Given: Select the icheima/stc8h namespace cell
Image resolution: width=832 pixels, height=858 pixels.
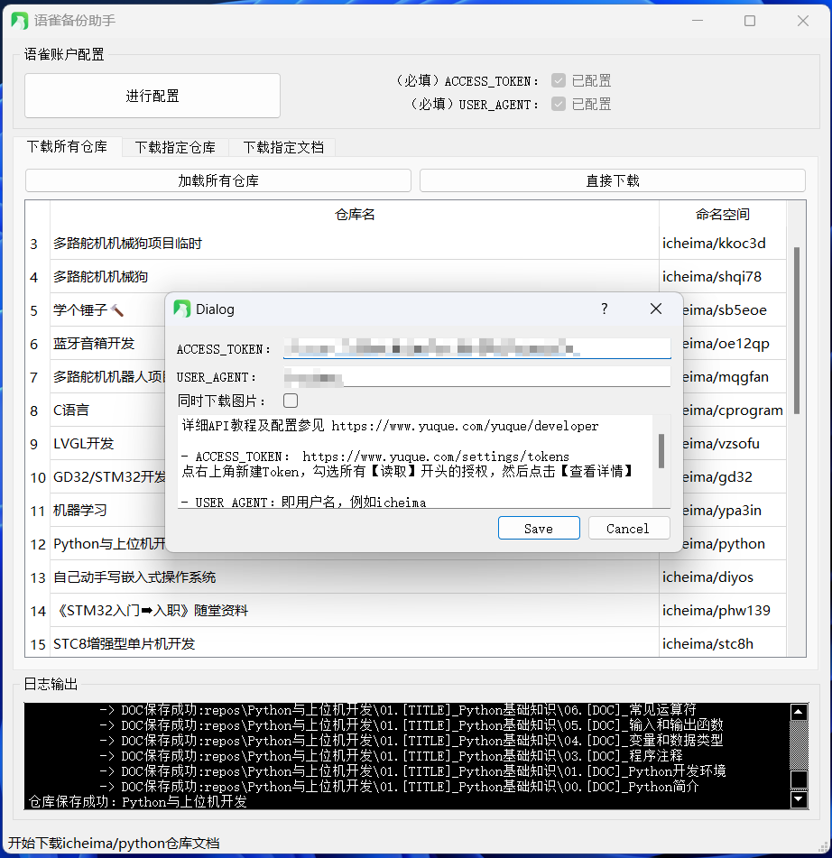Looking at the screenshot, I should pos(723,643).
